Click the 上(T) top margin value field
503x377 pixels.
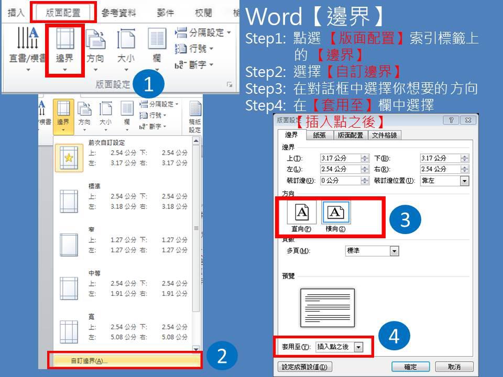(341, 158)
